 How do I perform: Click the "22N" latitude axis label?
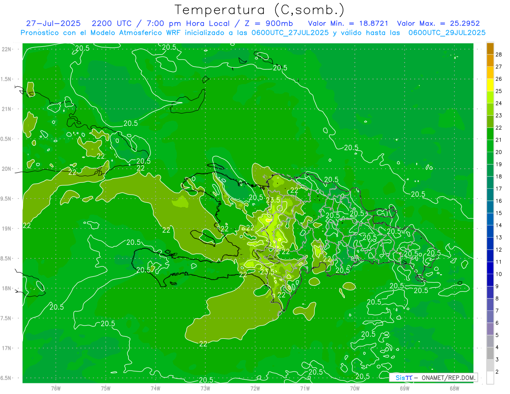[x=7, y=49]
